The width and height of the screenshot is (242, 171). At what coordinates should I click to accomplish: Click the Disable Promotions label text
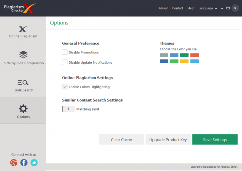(84, 52)
